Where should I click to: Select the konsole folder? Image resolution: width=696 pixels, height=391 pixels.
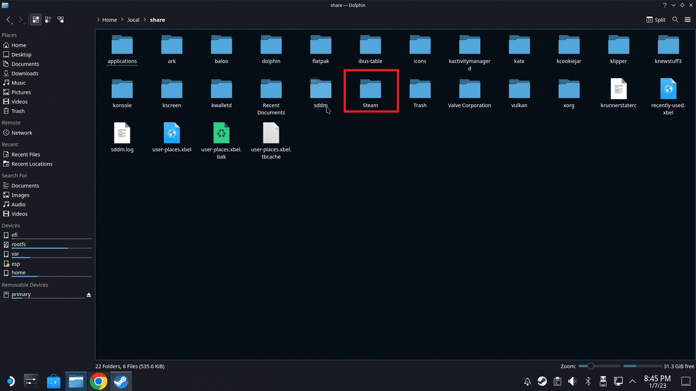(122, 93)
